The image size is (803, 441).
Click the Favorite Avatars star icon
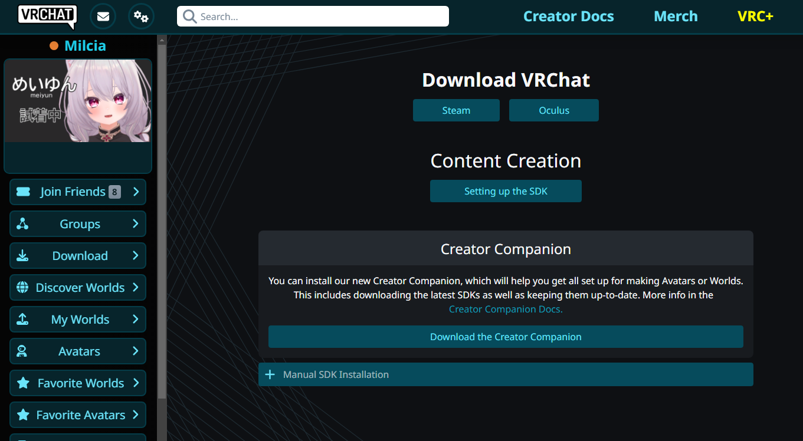[23, 415]
